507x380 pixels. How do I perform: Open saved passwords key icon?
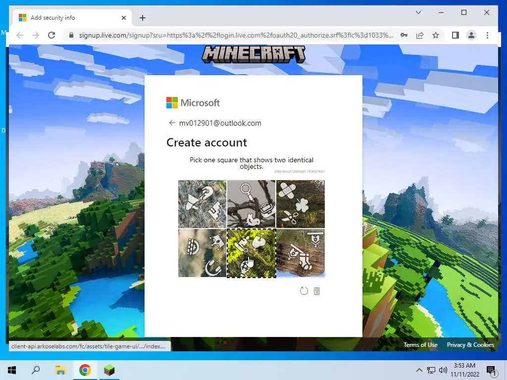(x=404, y=35)
